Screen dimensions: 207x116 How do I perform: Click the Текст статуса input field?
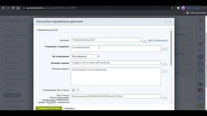(116, 96)
